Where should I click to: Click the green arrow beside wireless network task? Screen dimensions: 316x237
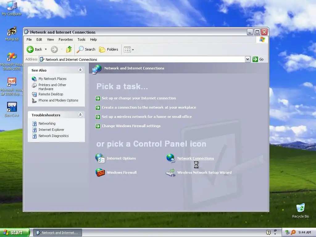coord(98,117)
